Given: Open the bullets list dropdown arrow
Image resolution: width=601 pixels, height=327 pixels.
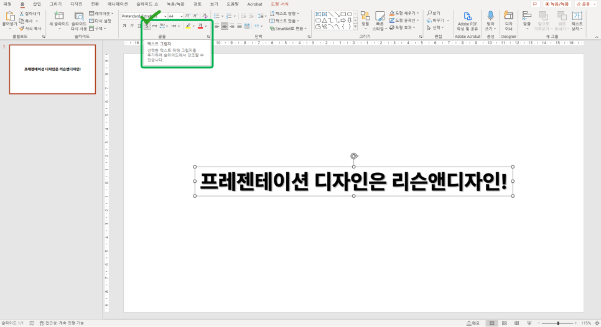Looking at the screenshot, I should (222, 16).
